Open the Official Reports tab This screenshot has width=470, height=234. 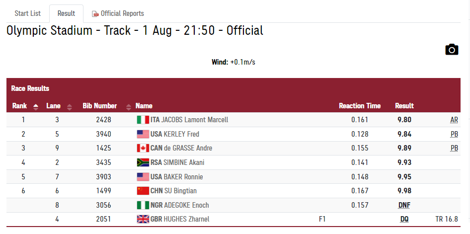118,13
